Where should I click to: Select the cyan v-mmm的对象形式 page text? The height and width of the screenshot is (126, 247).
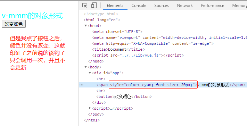pyautogui.click(x=32, y=16)
